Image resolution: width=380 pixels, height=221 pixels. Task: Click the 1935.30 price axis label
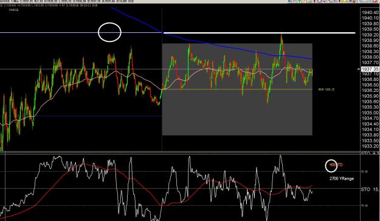[370, 107]
